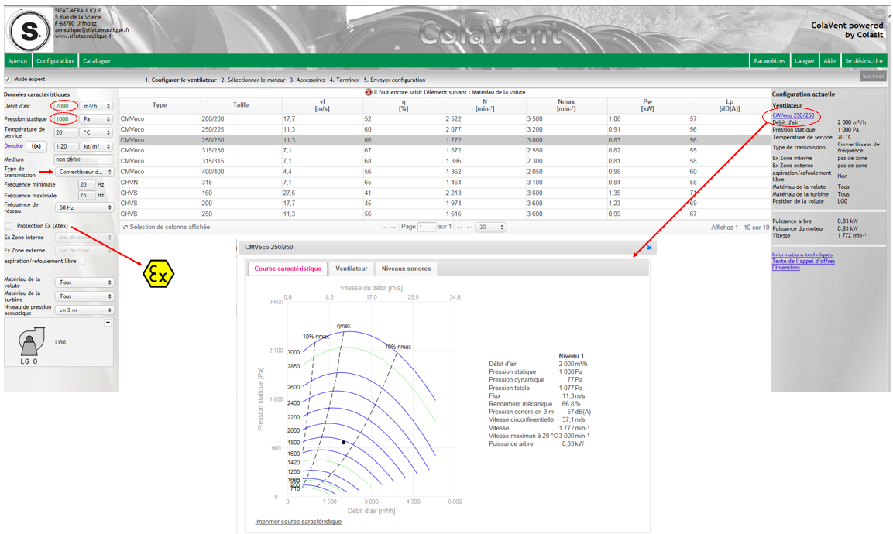Select the CMVeco 200/200 table row
Image resolution: width=893 pixels, height=534 pixels.
pos(445,119)
